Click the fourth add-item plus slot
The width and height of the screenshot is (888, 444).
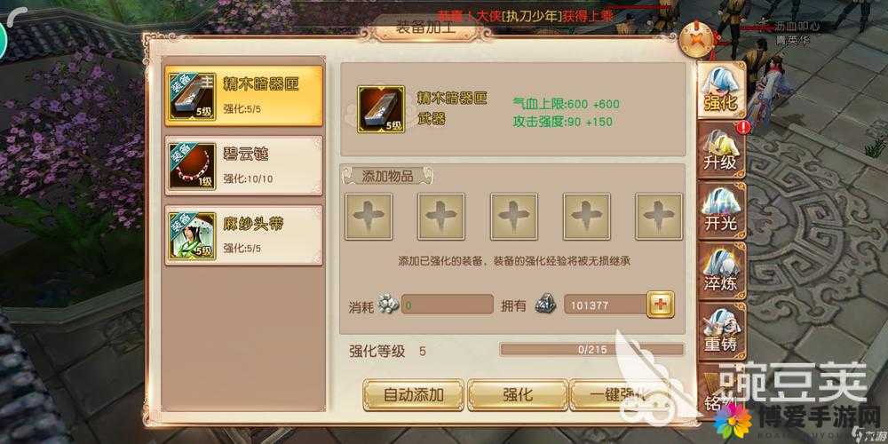(587, 217)
